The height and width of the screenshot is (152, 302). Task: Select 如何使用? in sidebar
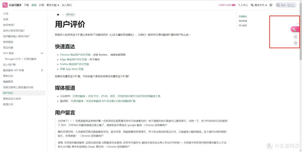click(9, 25)
